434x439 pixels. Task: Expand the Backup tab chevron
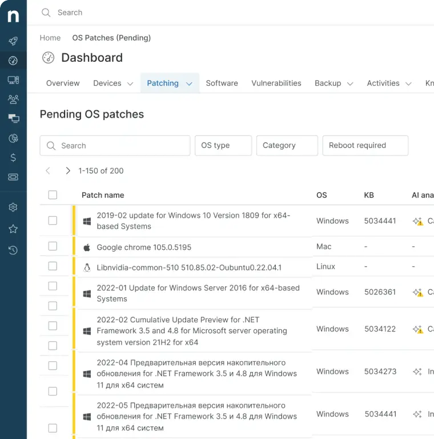pyautogui.click(x=350, y=83)
